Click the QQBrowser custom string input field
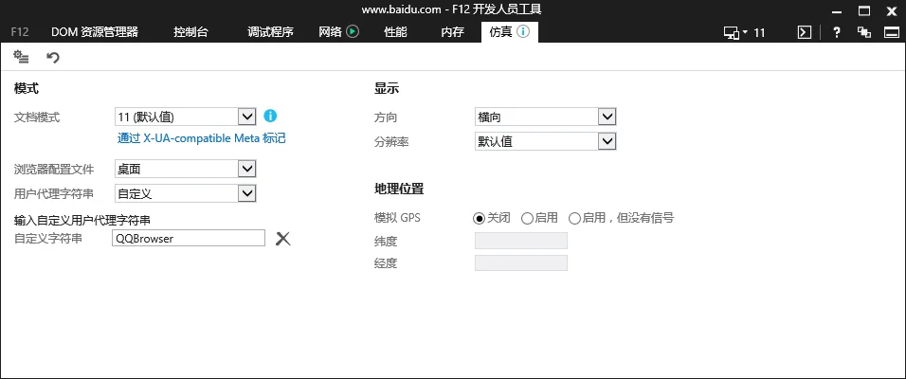The height and width of the screenshot is (379, 906). [188, 239]
